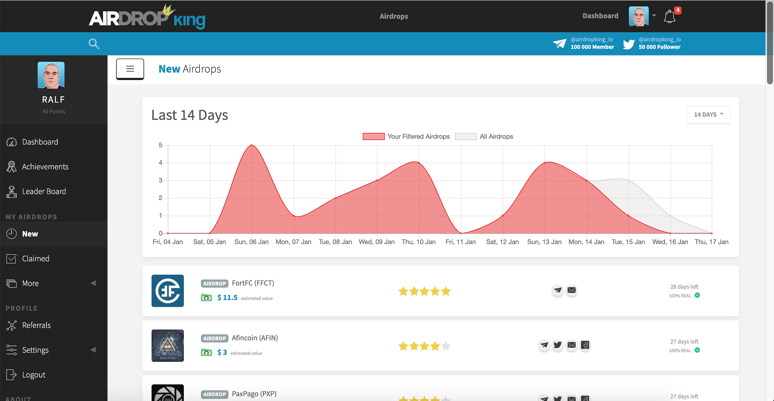774x401 pixels.
Task: Click the Telegram paper plane icon in header
Action: [x=560, y=43]
